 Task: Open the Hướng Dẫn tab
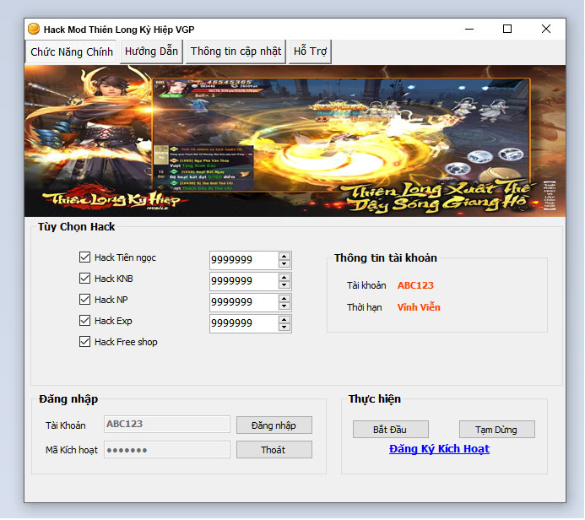click(x=151, y=51)
